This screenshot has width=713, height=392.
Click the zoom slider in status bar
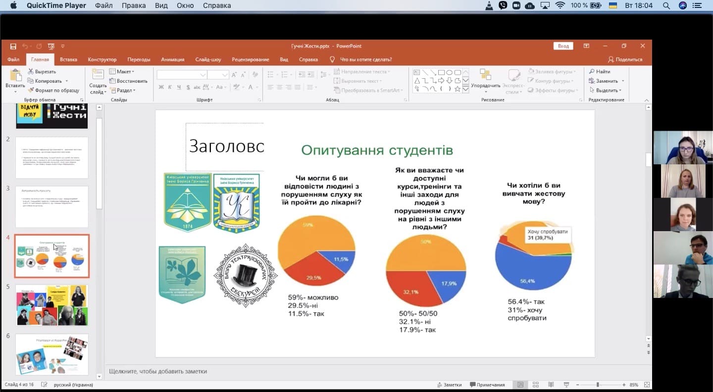click(x=598, y=385)
